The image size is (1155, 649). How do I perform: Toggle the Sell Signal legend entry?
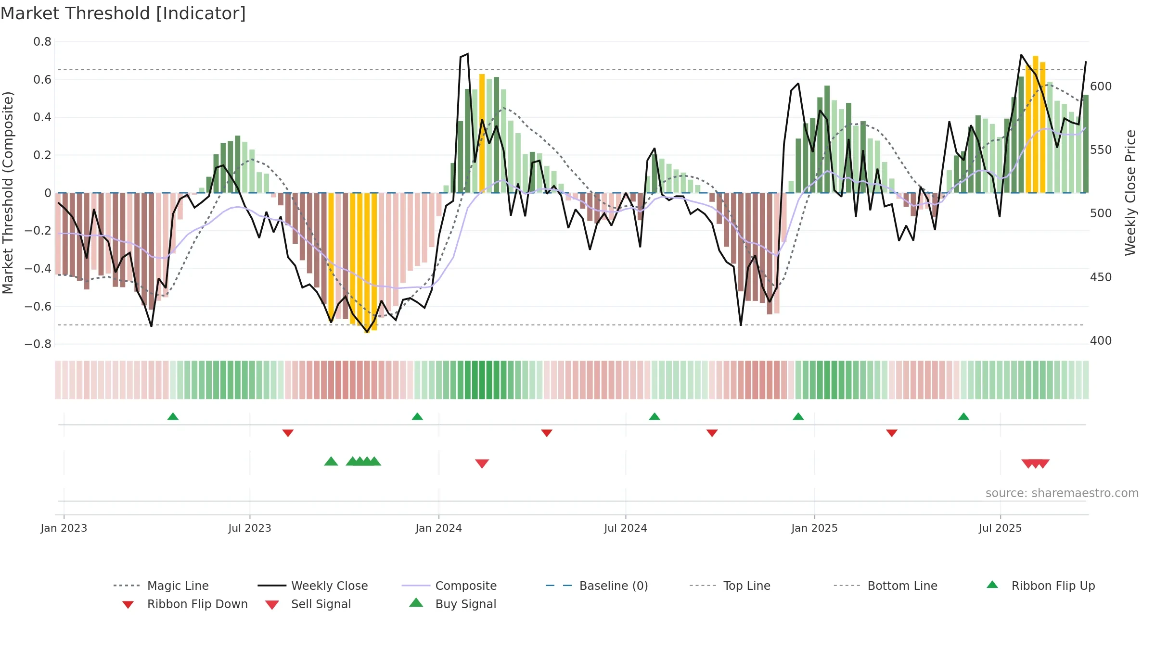(308, 604)
